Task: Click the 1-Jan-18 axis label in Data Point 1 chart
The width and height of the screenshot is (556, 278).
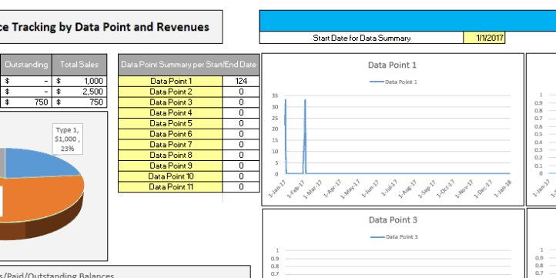Action: pyautogui.click(x=503, y=188)
